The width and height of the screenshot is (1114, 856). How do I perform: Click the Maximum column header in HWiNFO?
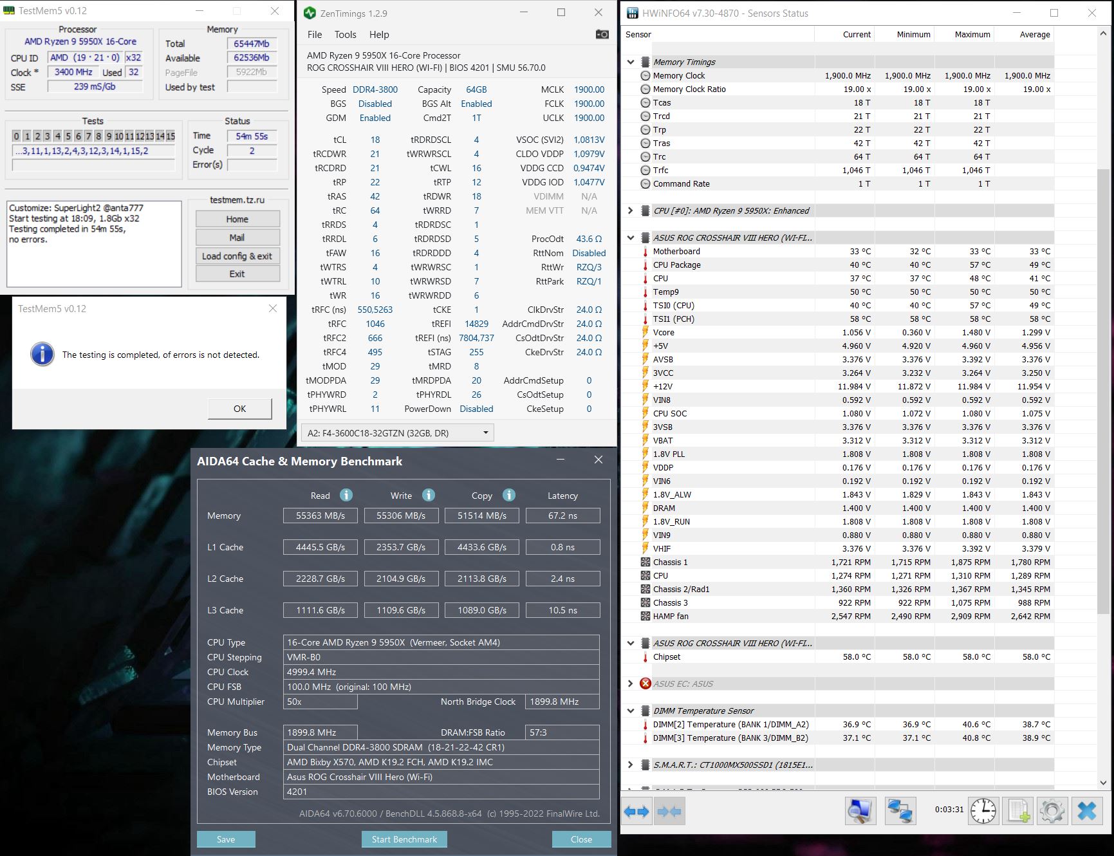click(964, 34)
